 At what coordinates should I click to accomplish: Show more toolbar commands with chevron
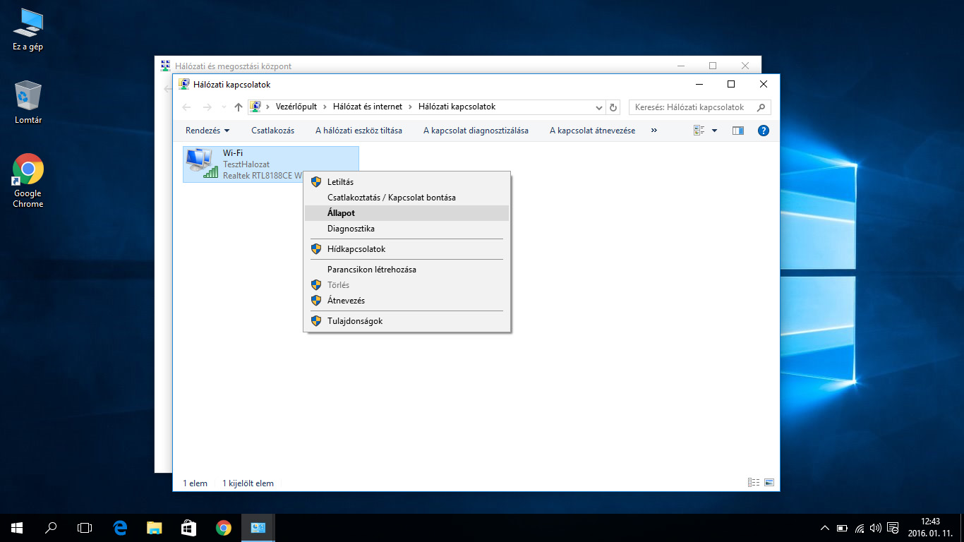click(653, 131)
